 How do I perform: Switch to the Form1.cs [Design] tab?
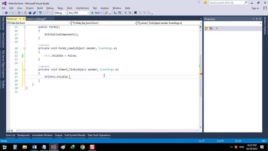click(36, 19)
